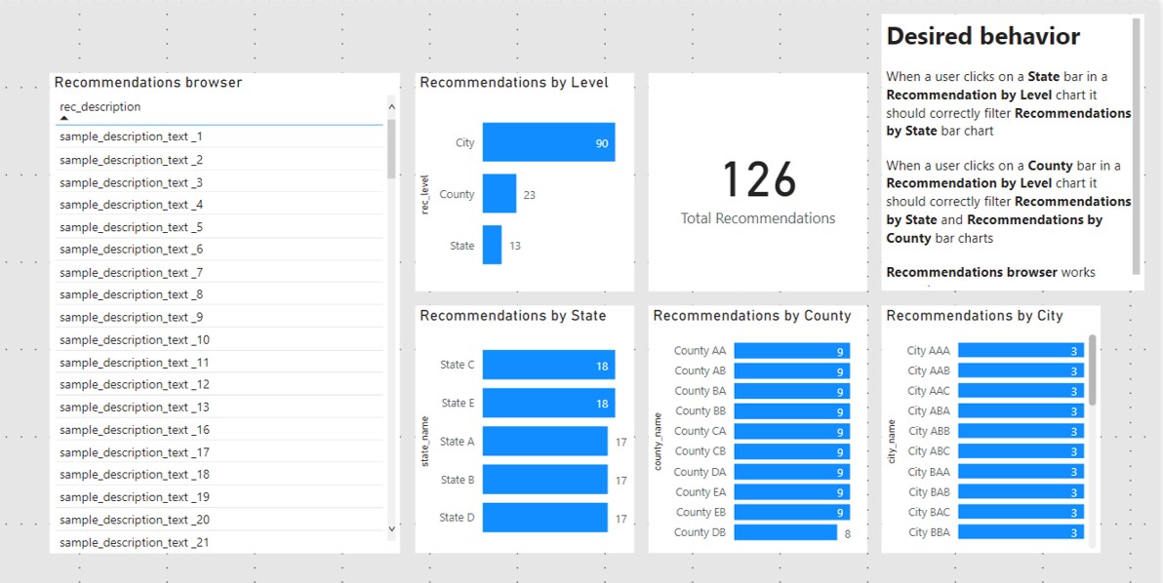This screenshot has height=583, width=1163.
Task: Select row sample_description_text _12
Action: click(220, 384)
